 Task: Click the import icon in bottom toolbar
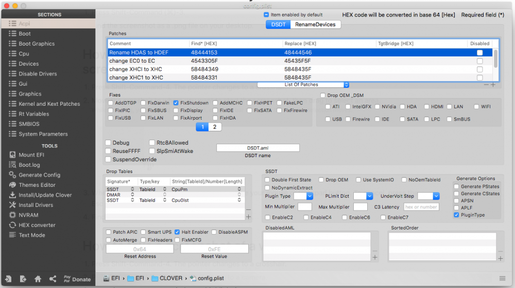8,279
